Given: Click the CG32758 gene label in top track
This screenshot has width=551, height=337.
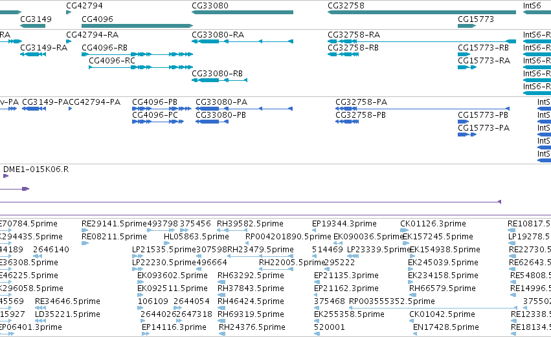Looking at the screenshot, I should pyautogui.click(x=346, y=6).
